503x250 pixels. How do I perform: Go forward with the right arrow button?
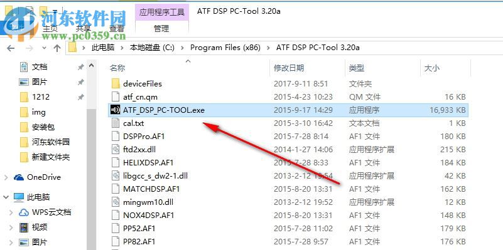coord(30,48)
